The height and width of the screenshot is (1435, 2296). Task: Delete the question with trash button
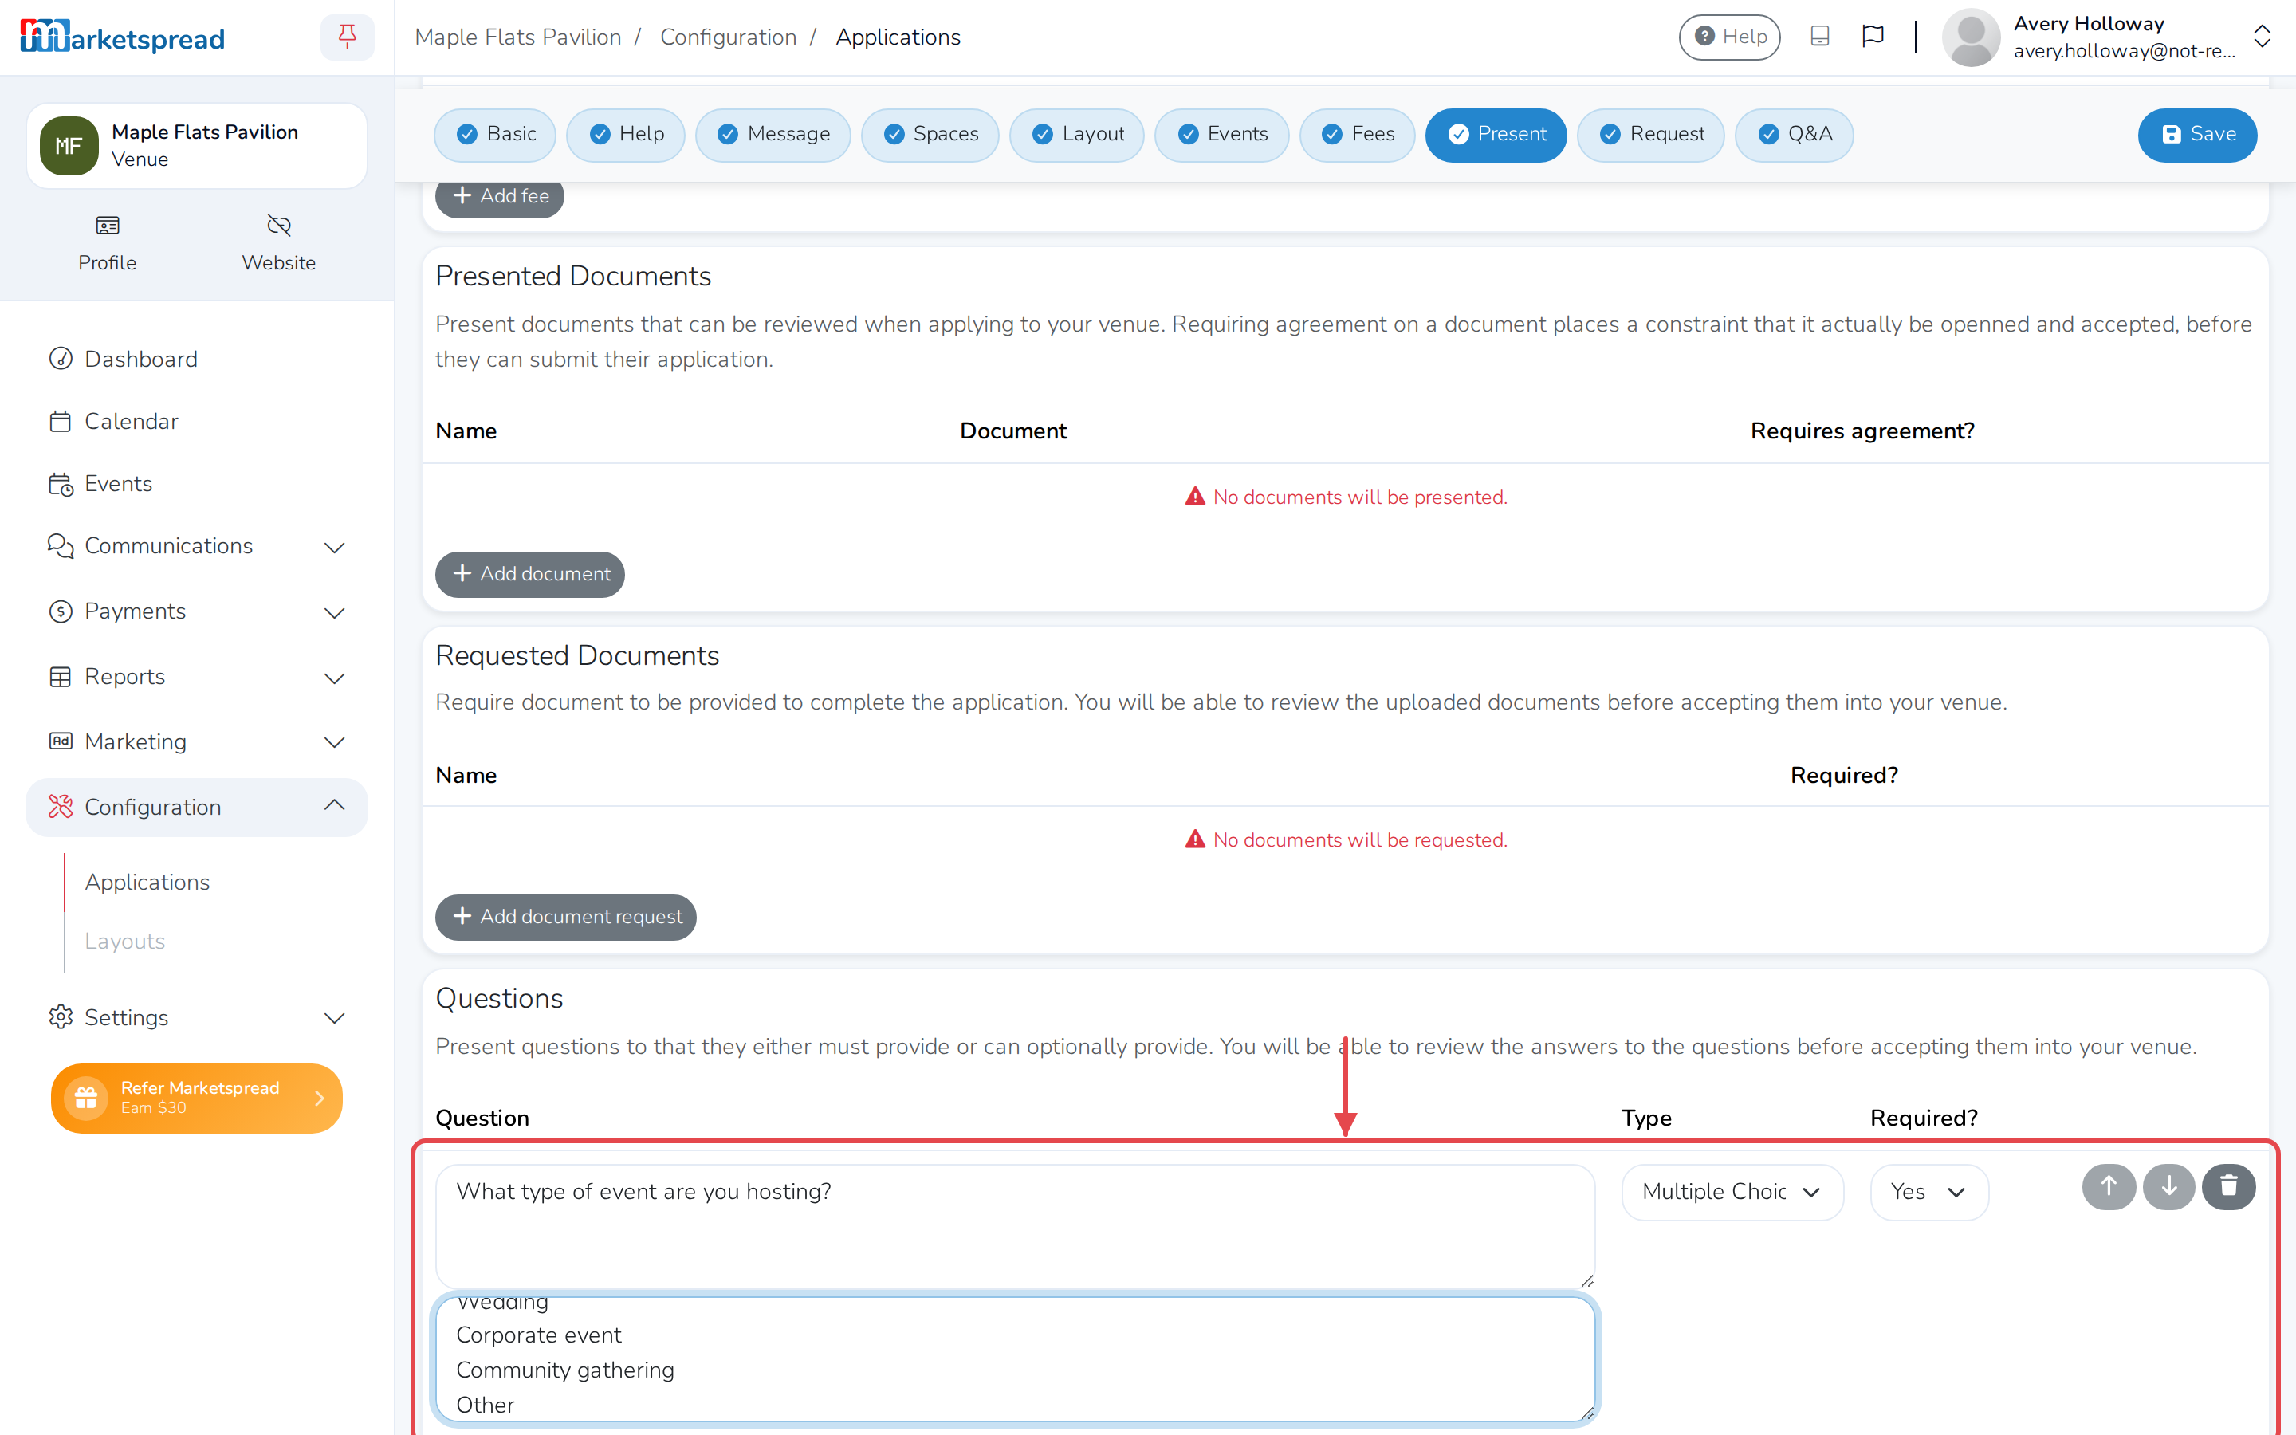2227,1186
